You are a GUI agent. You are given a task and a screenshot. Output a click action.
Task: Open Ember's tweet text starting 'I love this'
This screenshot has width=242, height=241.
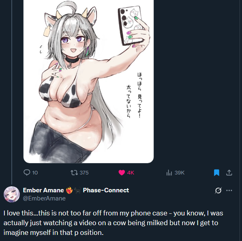click(113, 223)
